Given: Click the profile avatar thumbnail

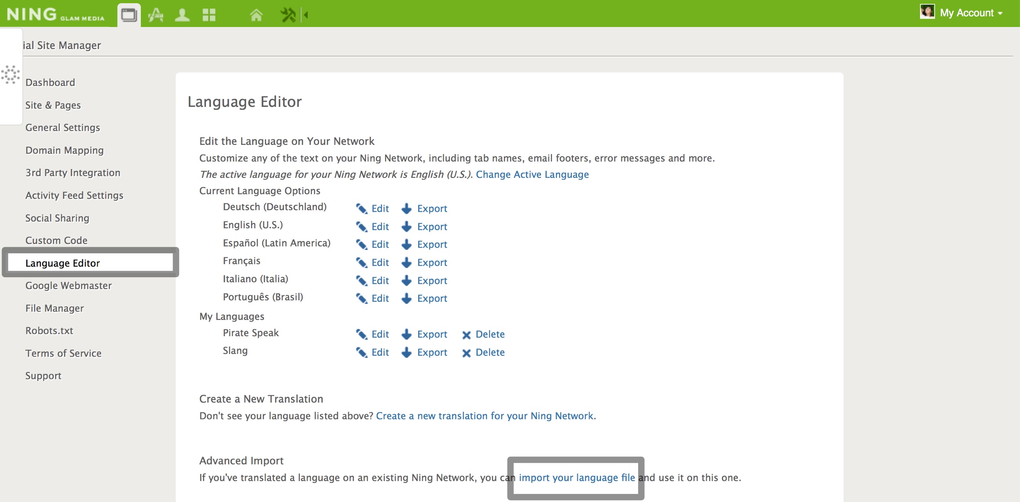Looking at the screenshot, I should click(927, 12).
